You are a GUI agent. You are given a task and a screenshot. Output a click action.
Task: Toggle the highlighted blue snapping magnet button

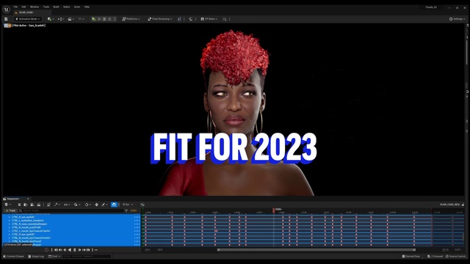point(114,205)
